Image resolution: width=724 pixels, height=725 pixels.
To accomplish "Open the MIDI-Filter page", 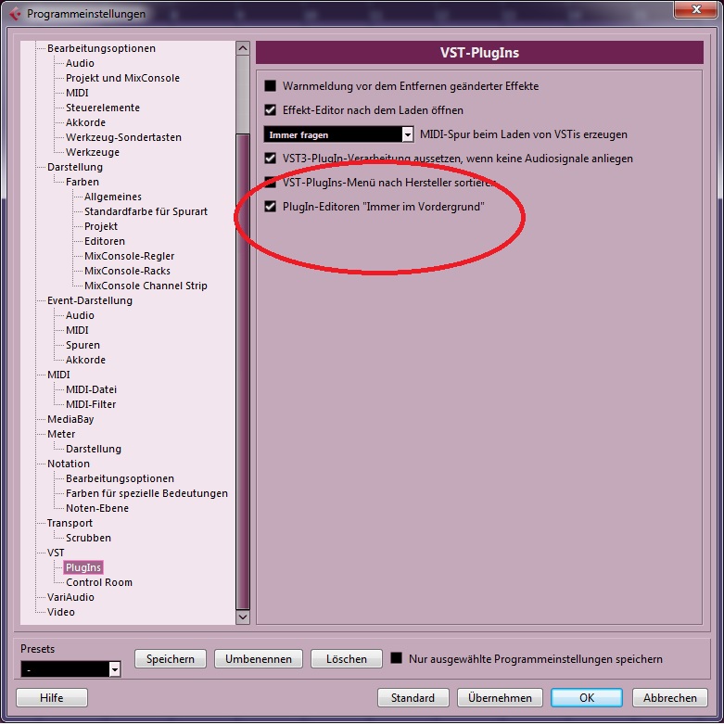I will pyautogui.click(x=91, y=404).
